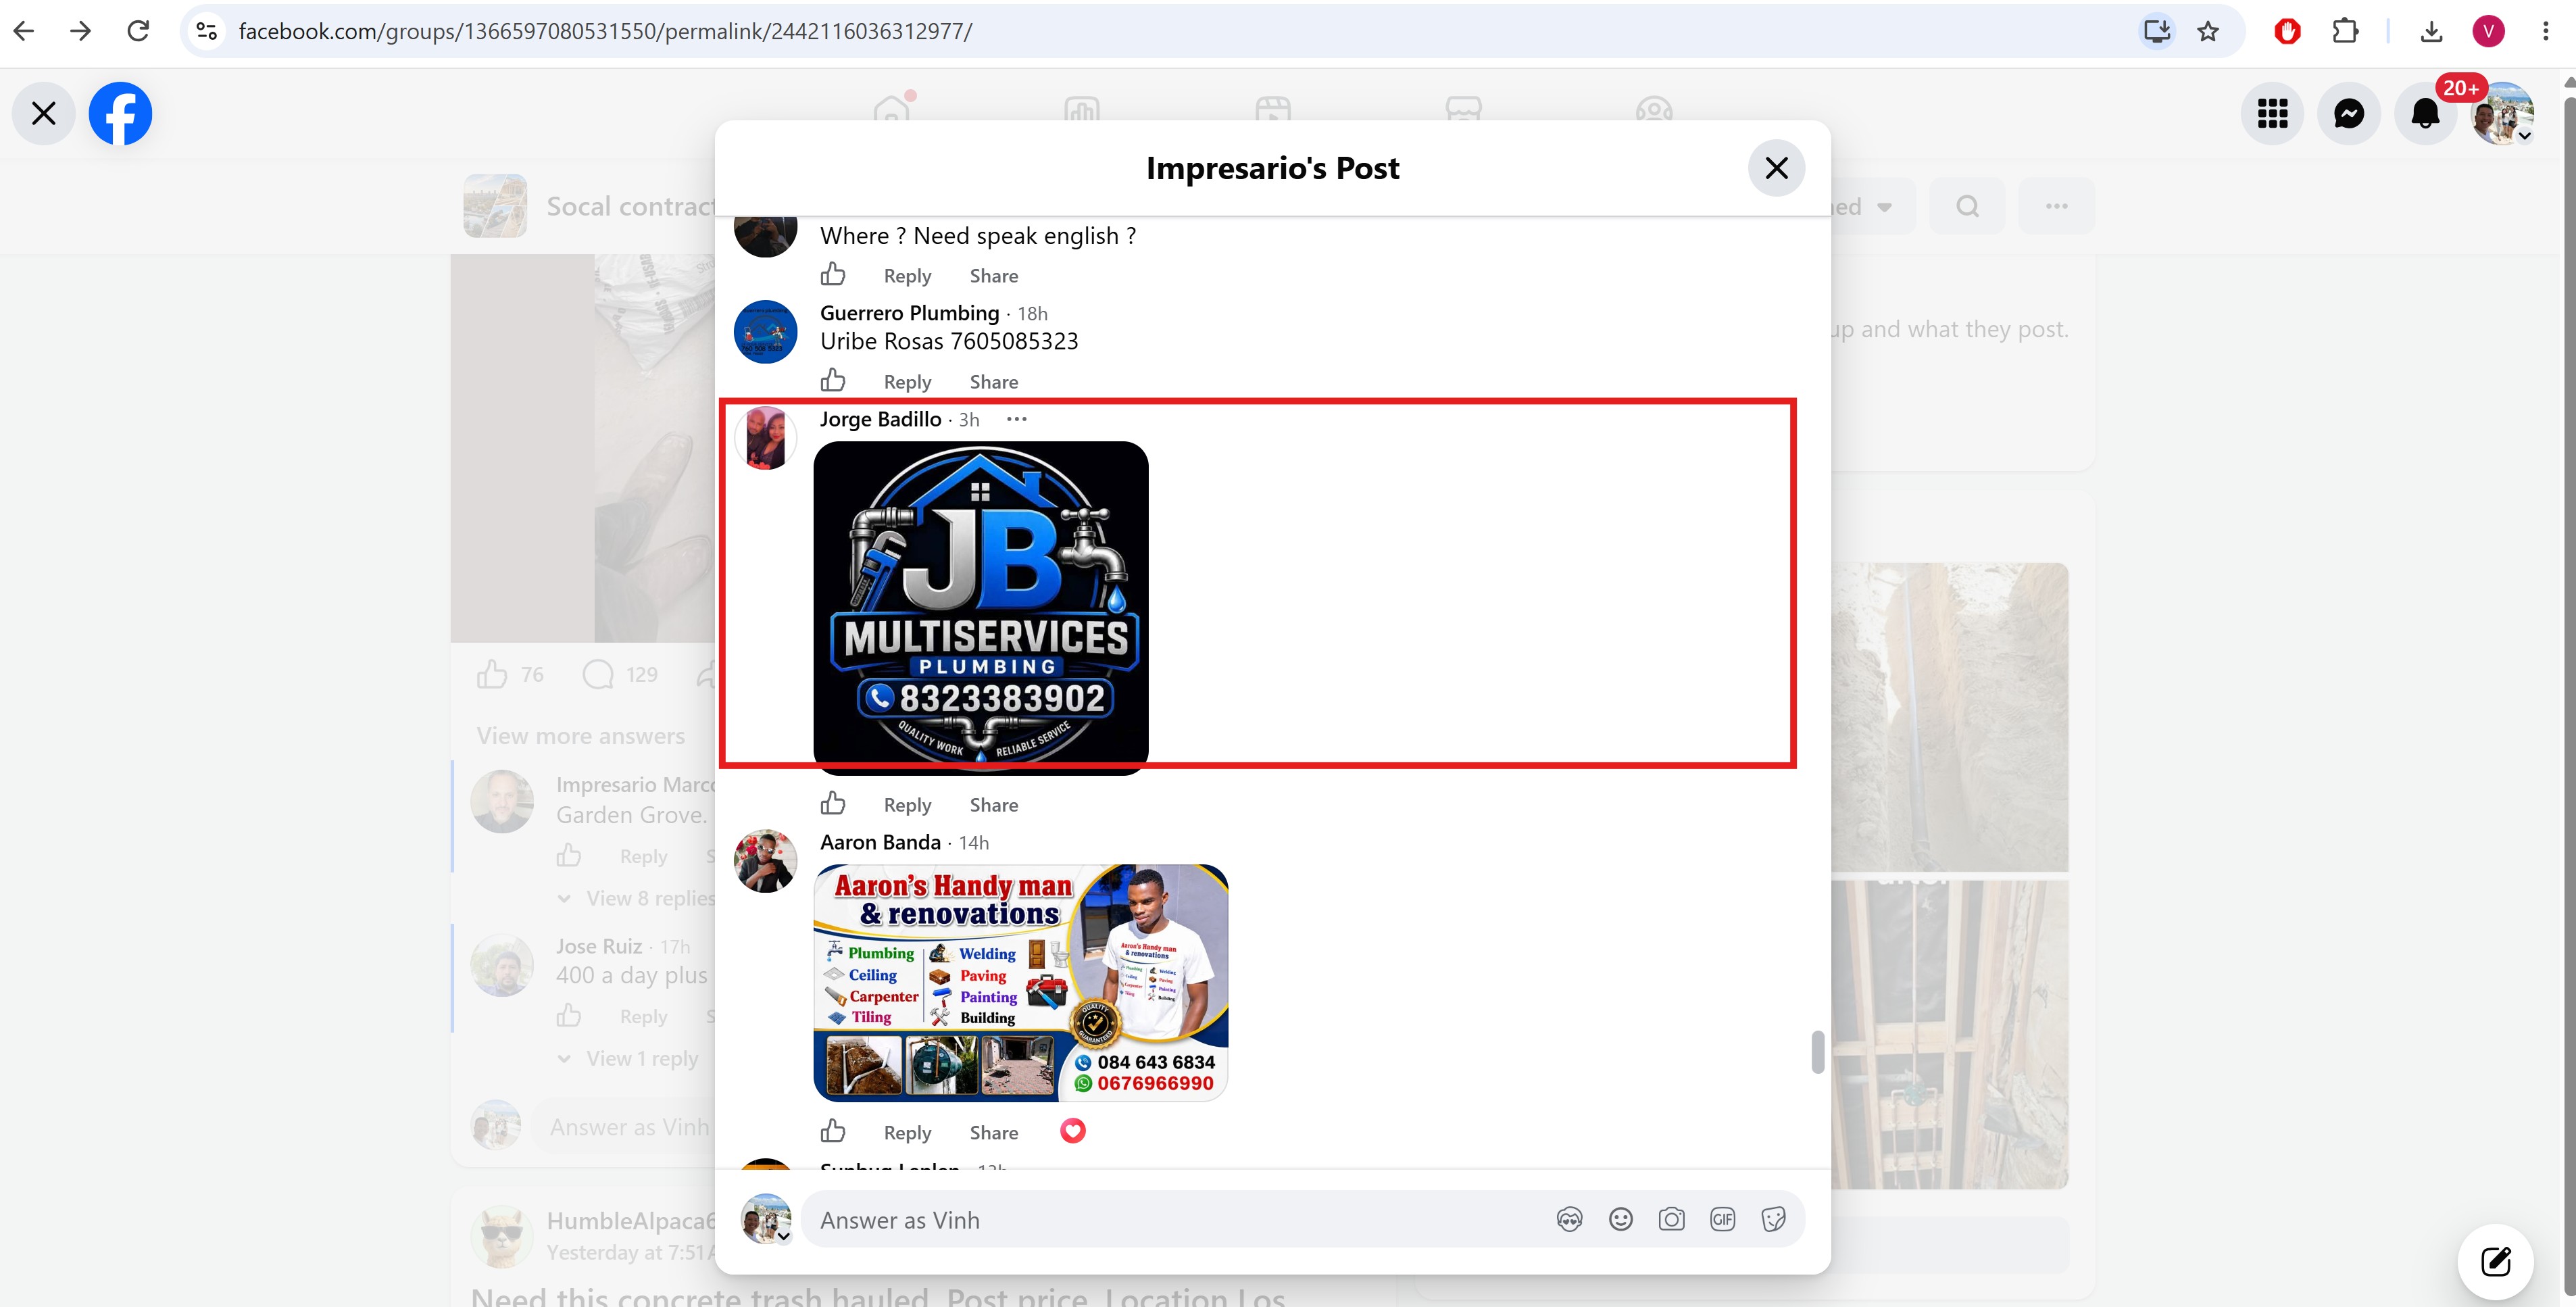Start a new message with compose button

(x=2495, y=1261)
